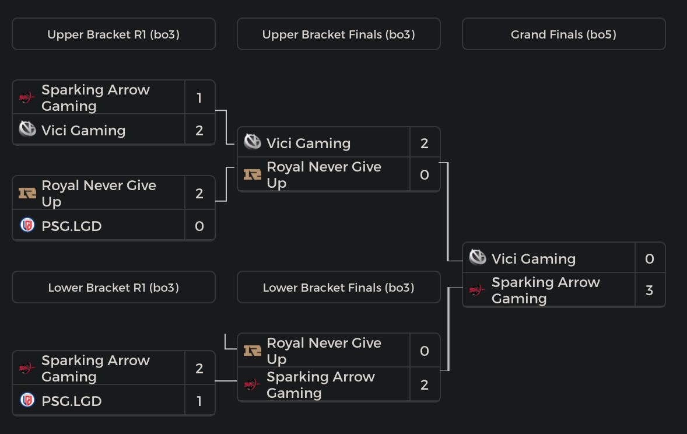Select the Upper Bracket Finals (bo3) header
Screen dimensions: 687x434
pyautogui.click(x=338, y=34)
